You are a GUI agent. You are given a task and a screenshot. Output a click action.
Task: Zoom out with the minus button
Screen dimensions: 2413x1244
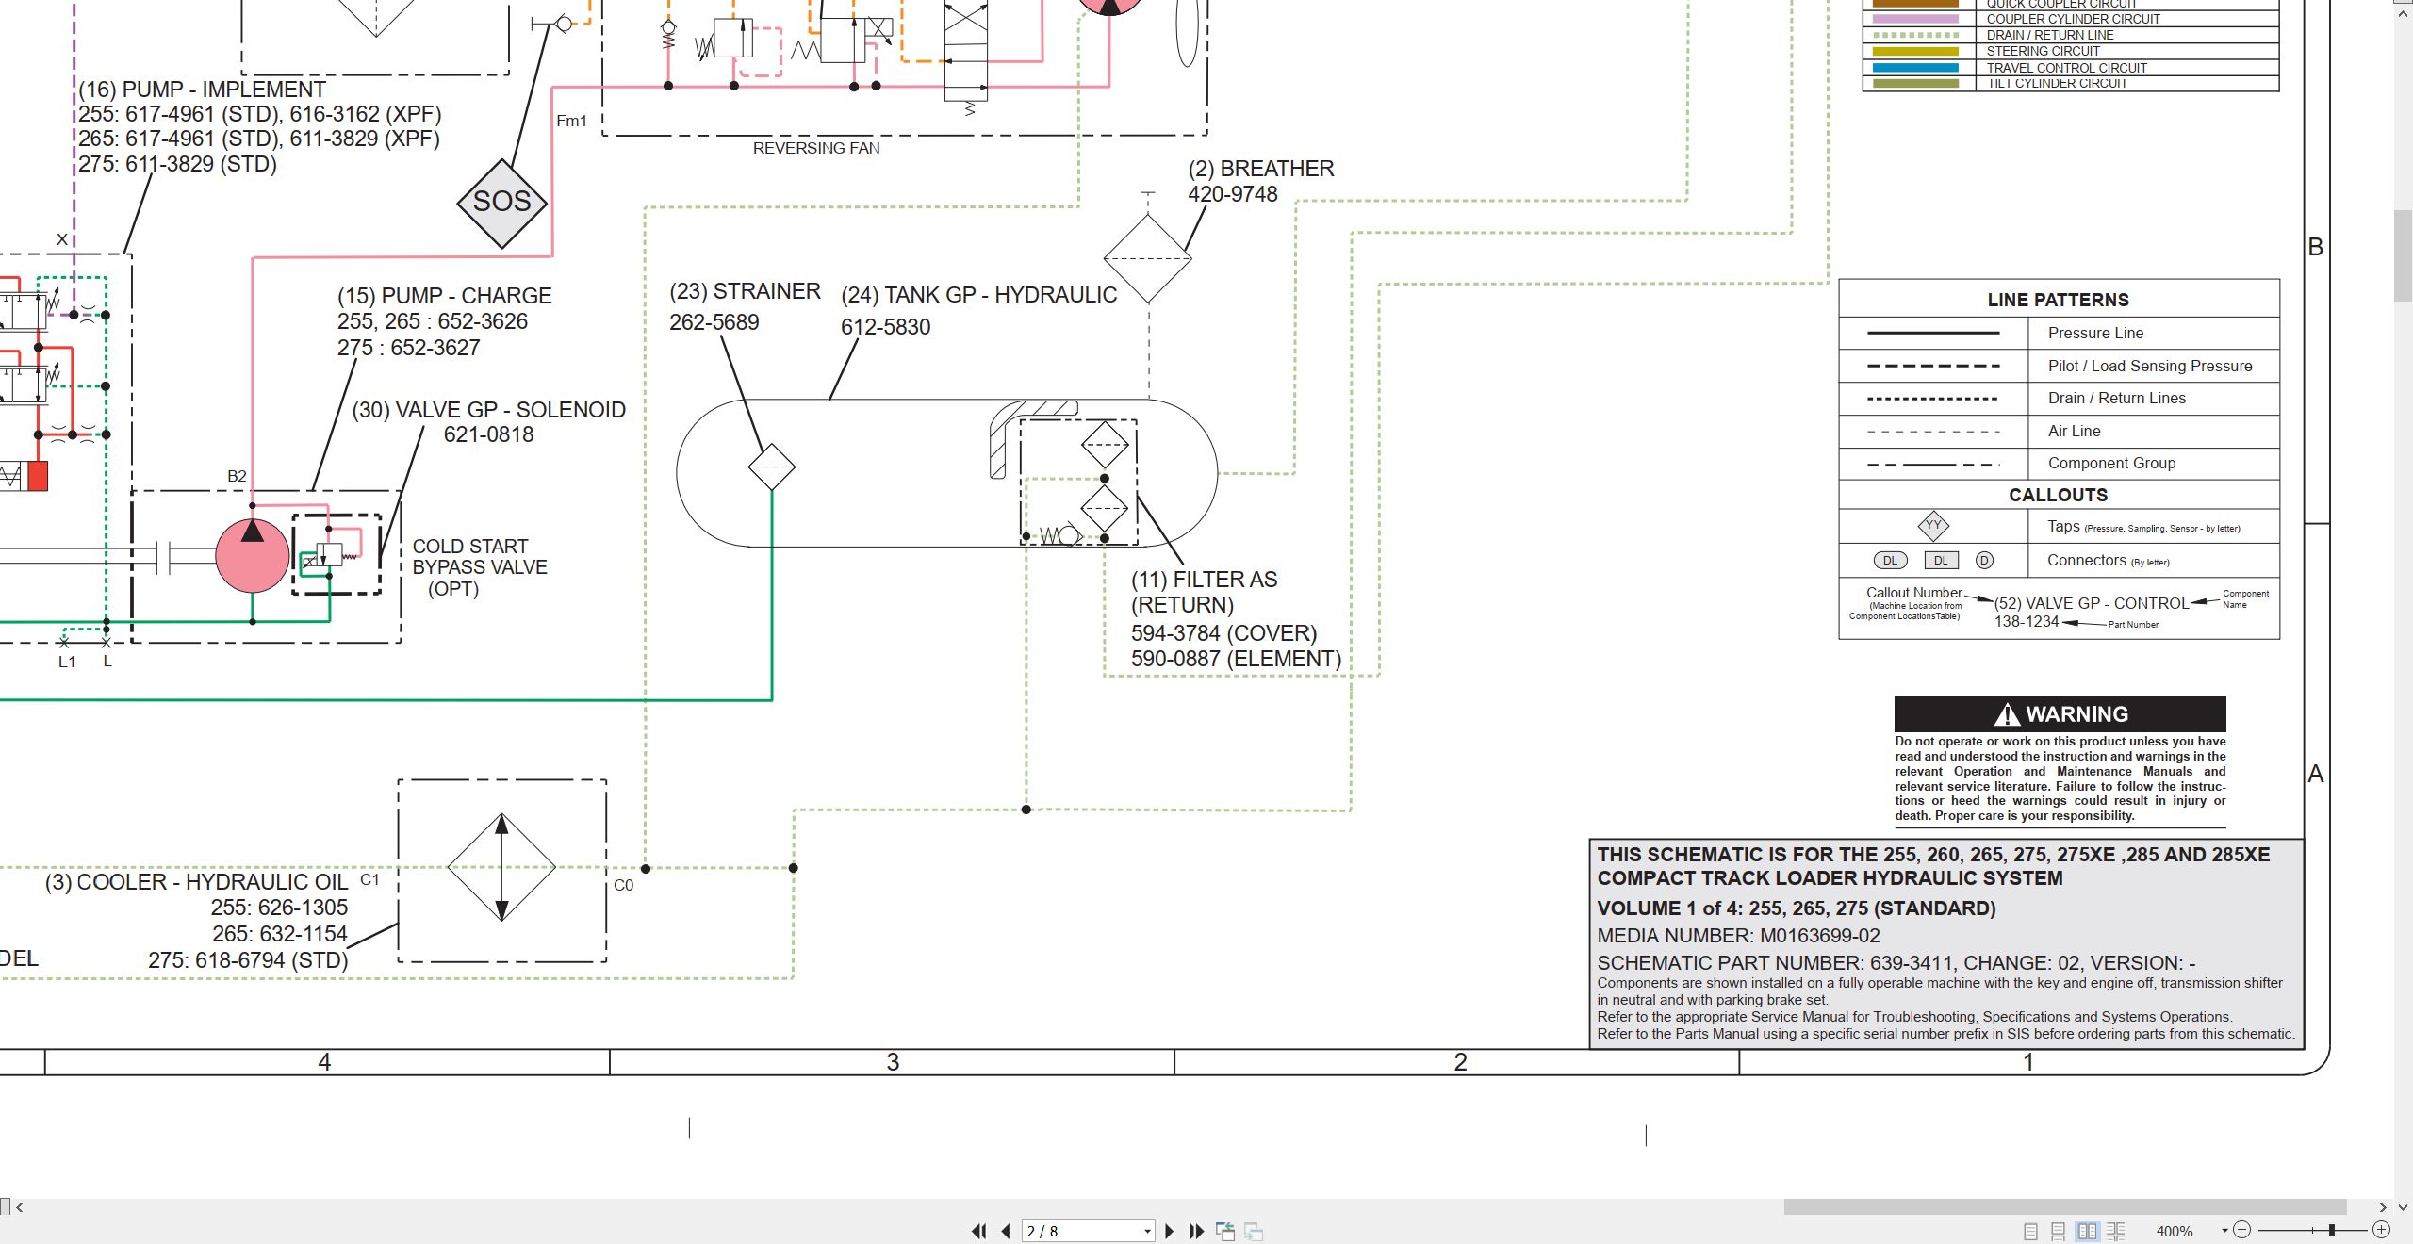(x=2242, y=1230)
